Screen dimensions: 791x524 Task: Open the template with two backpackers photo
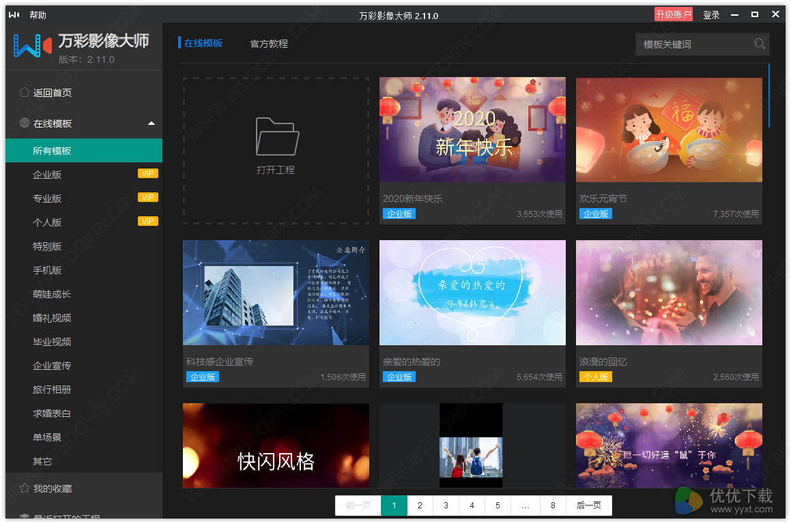pyautogui.click(x=472, y=446)
